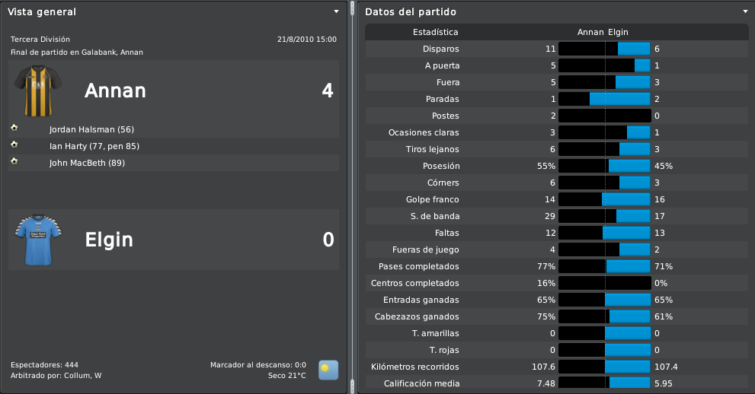The width and height of the screenshot is (755, 394).
Task: Click the Elgin blue kit icon
Action: pos(38,240)
